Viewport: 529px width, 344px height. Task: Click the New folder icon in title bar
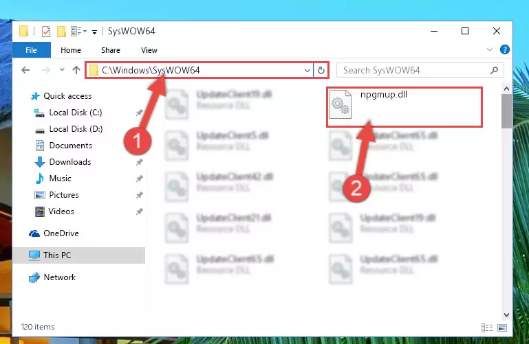click(61, 32)
